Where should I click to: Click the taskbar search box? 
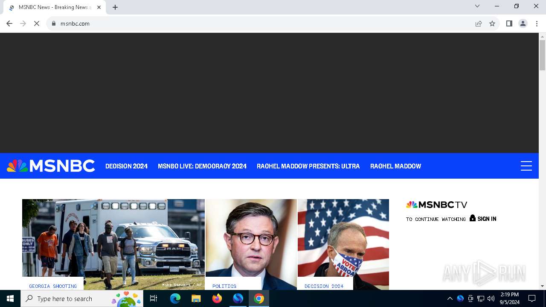pyautogui.click(x=82, y=298)
